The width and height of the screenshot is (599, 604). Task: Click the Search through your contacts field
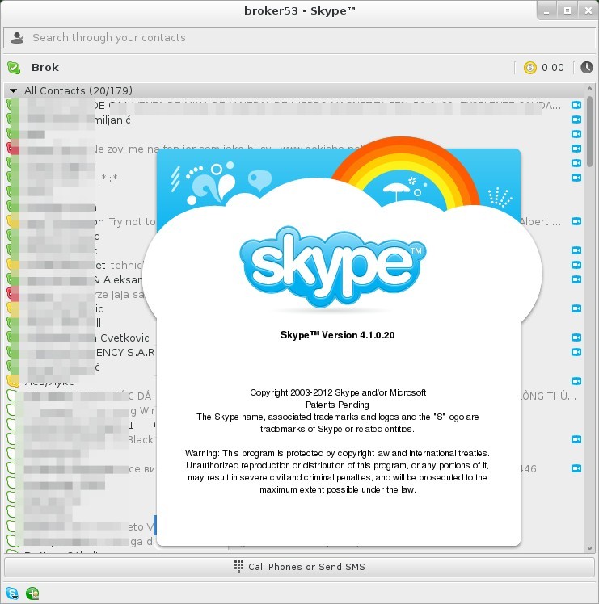point(299,38)
